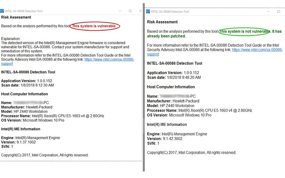Viewport: 285px width, 178px height.
Task: Select the Processor Name line in the right window
Action: (x=199, y=110)
